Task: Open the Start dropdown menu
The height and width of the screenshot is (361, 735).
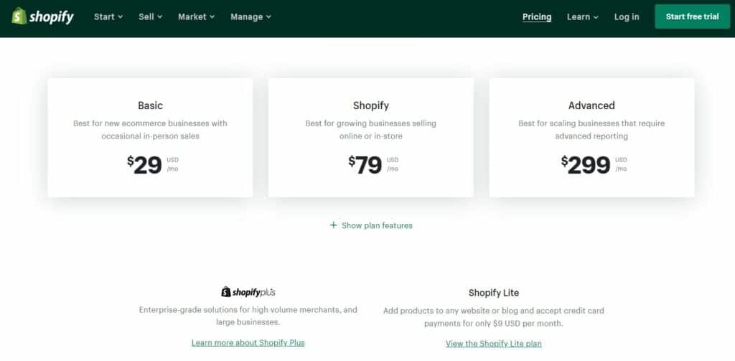Action: [x=108, y=17]
